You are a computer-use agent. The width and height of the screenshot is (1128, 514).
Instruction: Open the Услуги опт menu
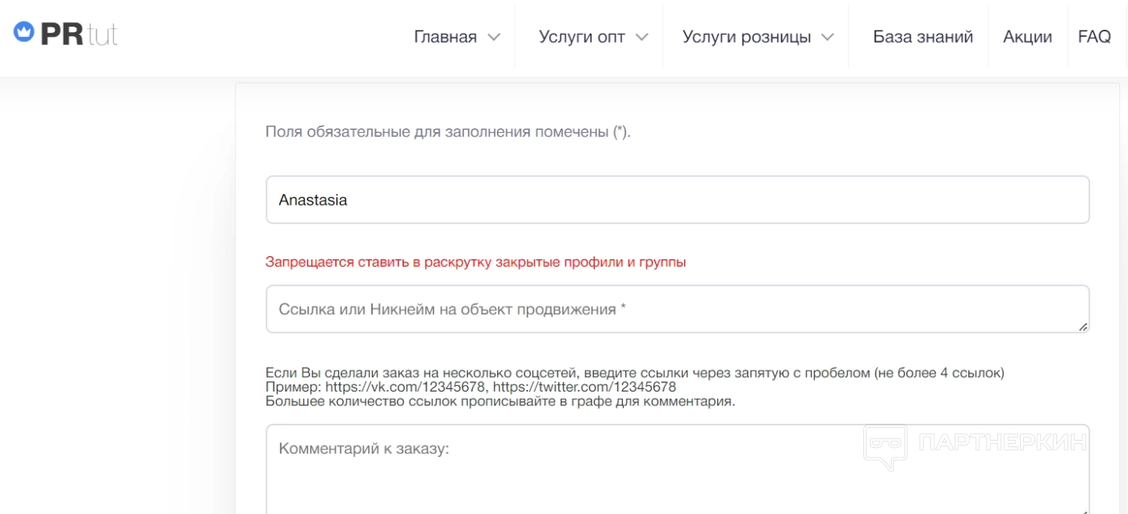point(581,37)
